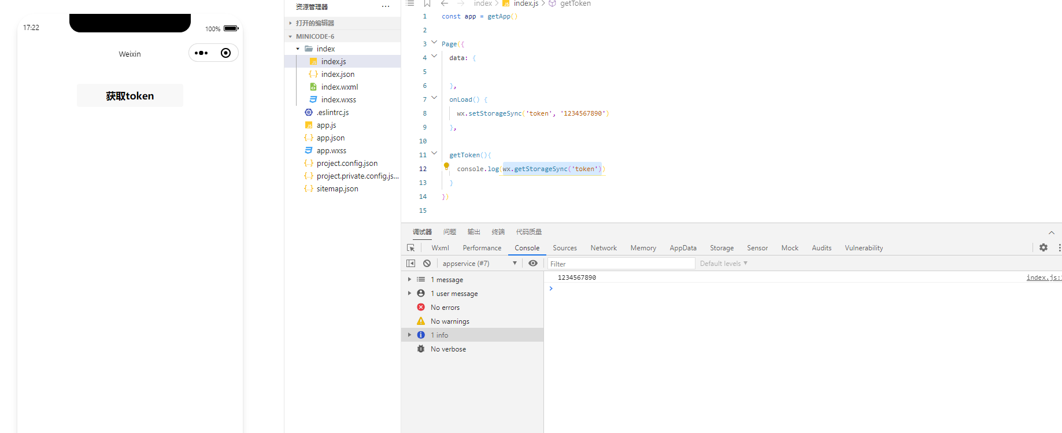
Task: Open the Memory devtools tab
Action: [643, 248]
